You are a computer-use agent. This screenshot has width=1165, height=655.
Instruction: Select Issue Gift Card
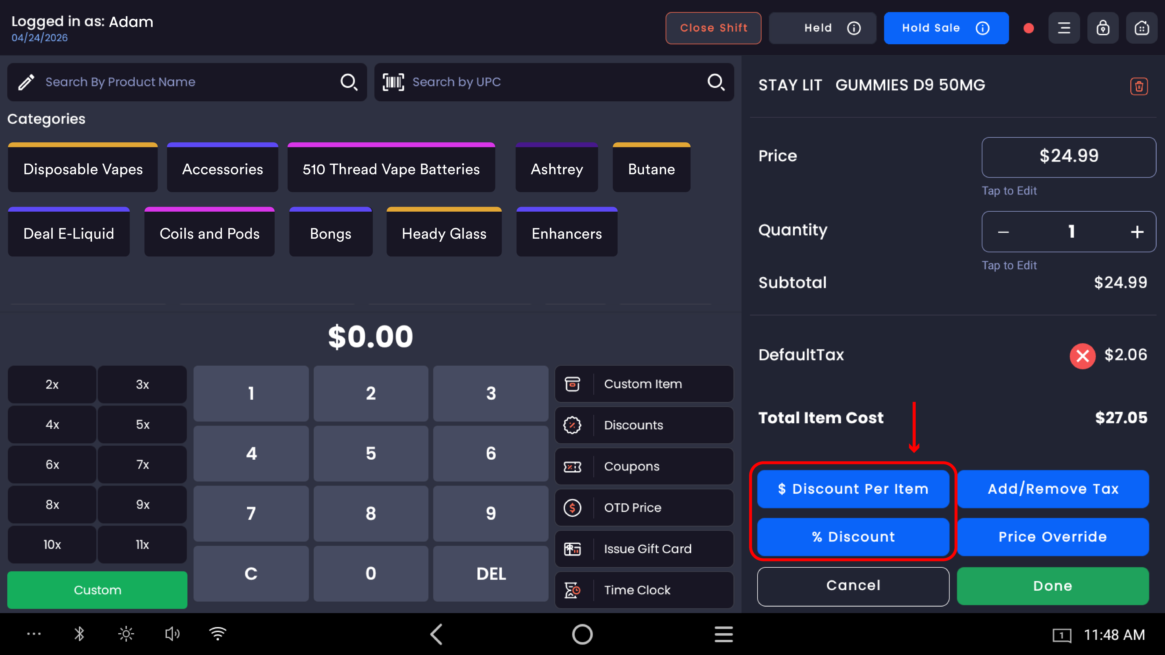tap(644, 548)
